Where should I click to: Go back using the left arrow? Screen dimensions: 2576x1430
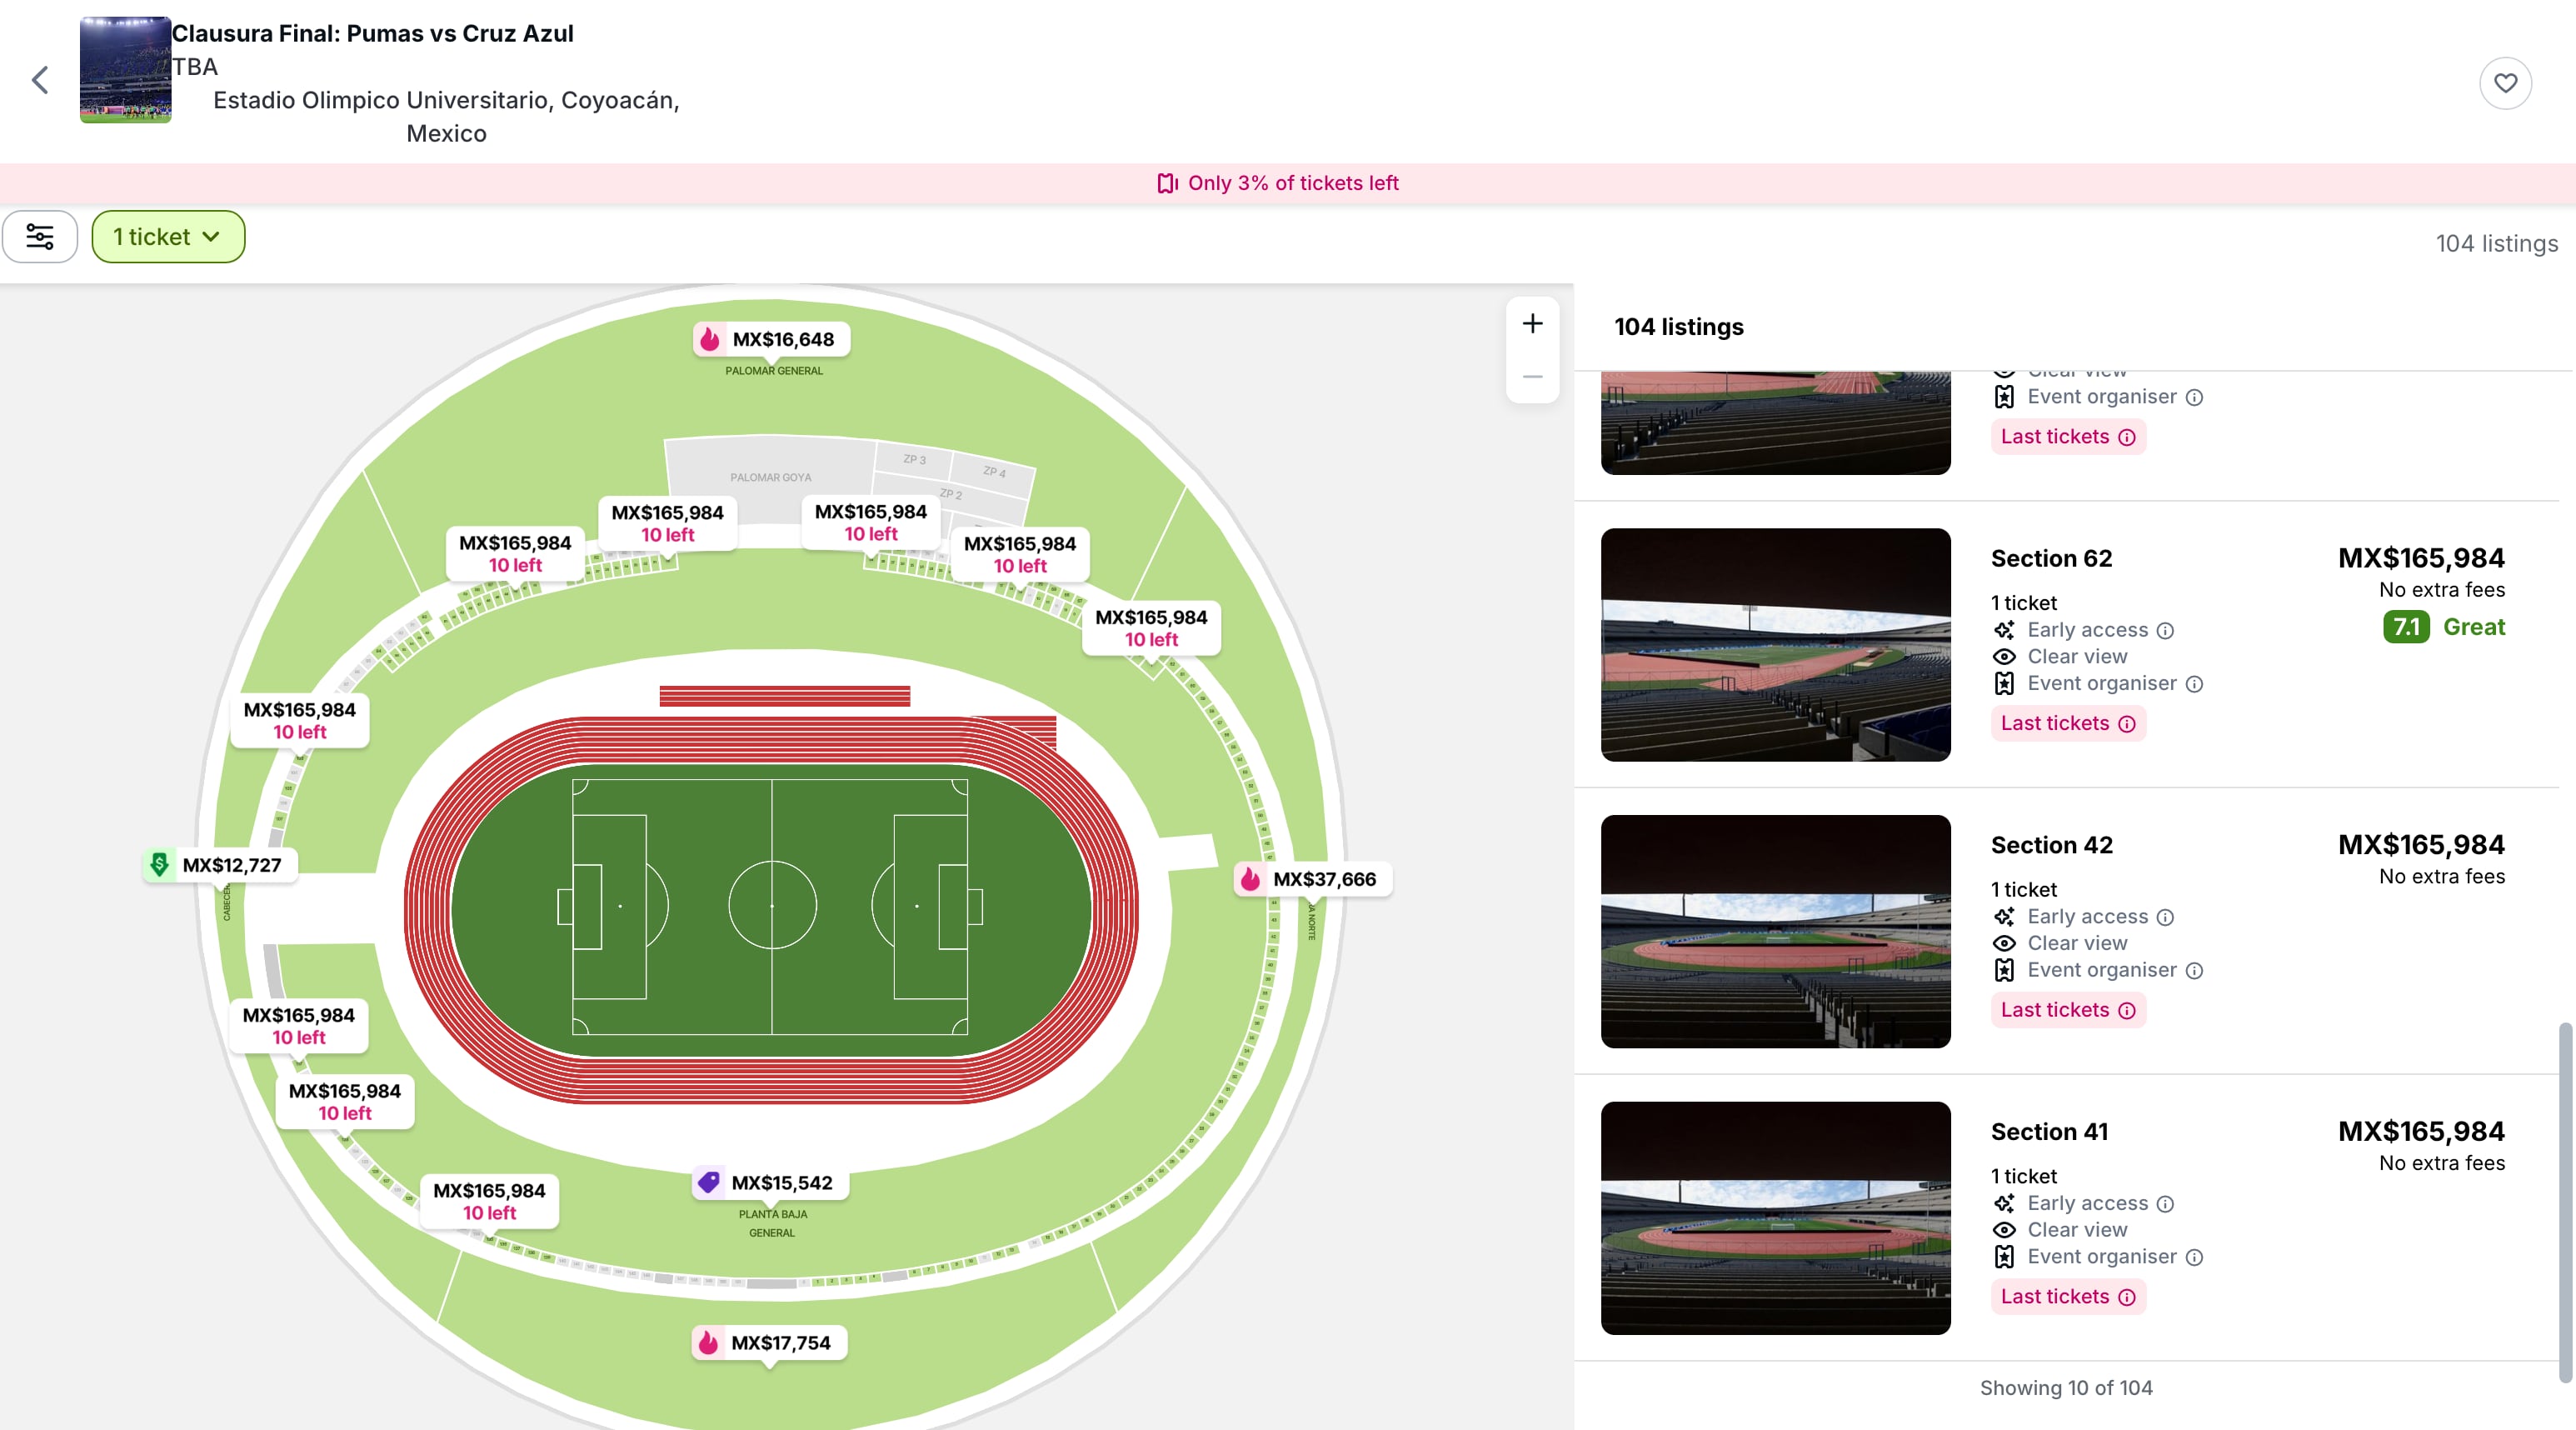coord(40,80)
